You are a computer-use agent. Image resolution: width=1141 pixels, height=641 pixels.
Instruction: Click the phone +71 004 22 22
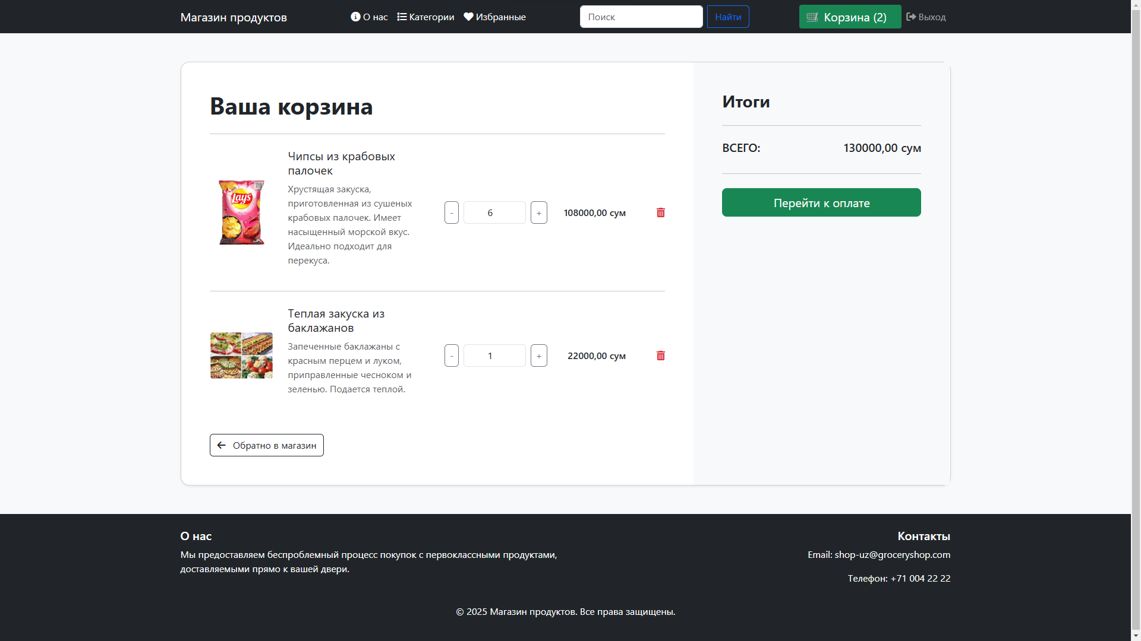[x=920, y=578]
